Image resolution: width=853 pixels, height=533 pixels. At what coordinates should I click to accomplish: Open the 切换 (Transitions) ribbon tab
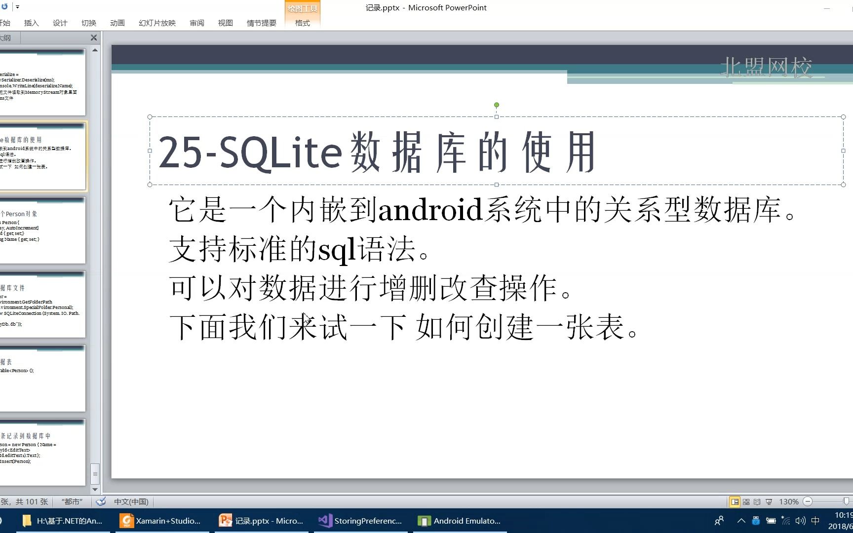click(x=89, y=23)
